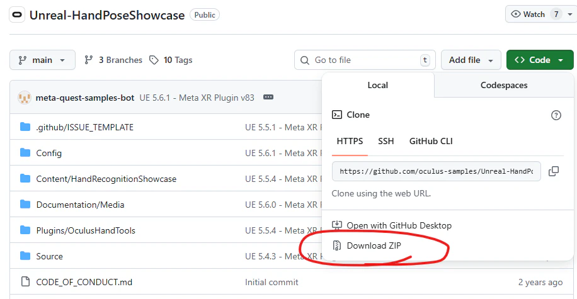Click the tag icon beside 10 Tags
This screenshot has height=299, width=577.
point(154,60)
